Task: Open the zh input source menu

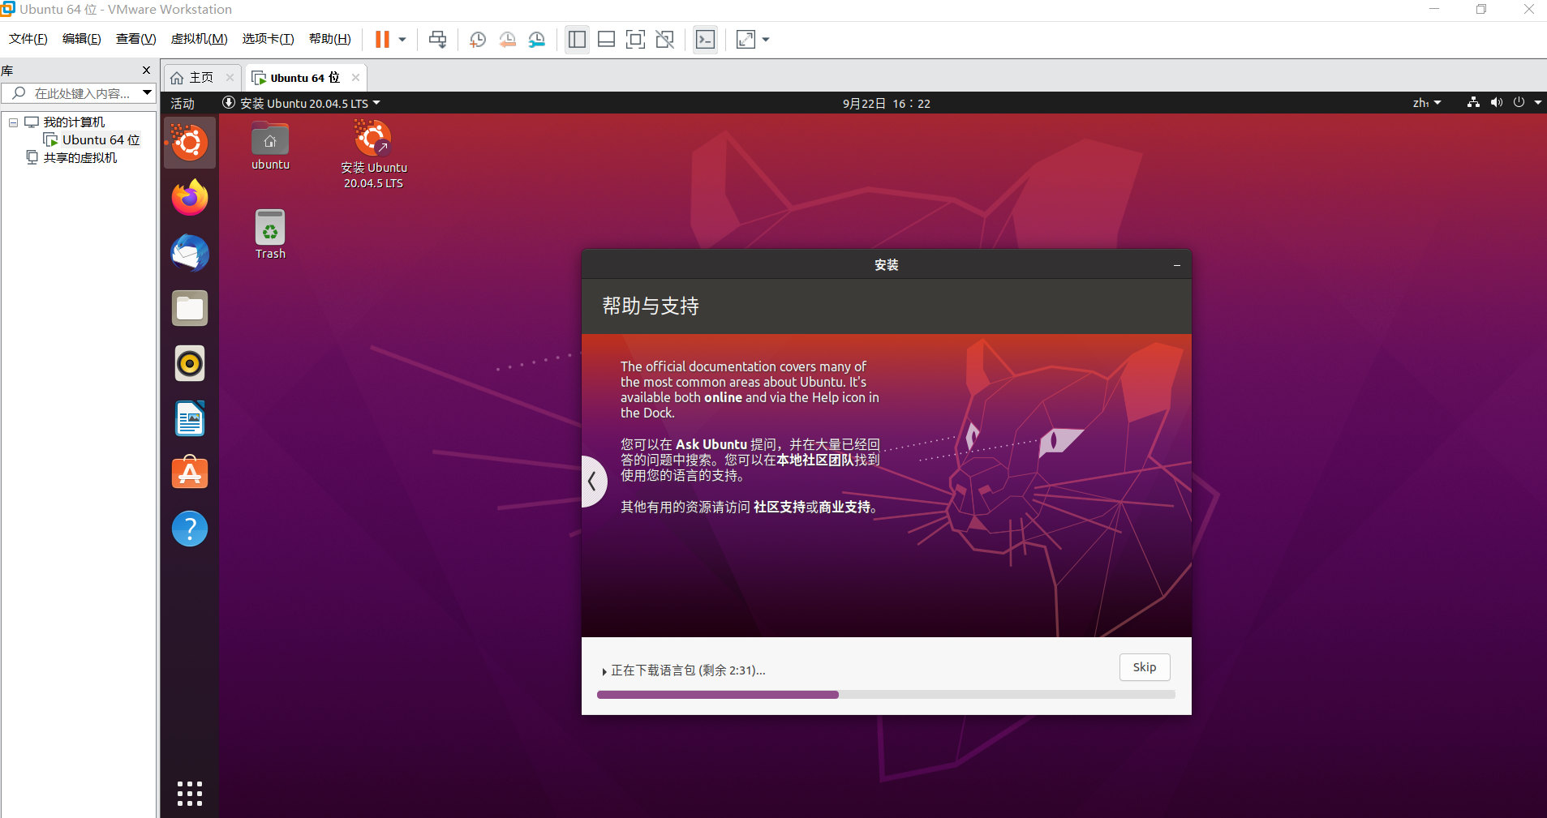Action: (x=1427, y=104)
